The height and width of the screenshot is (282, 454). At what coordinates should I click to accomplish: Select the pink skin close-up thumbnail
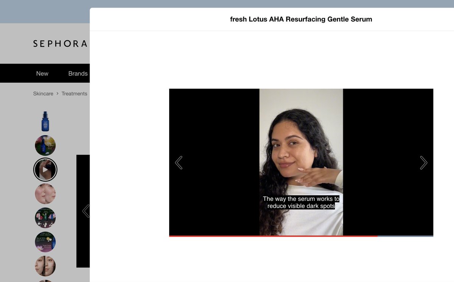coord(45,194)
